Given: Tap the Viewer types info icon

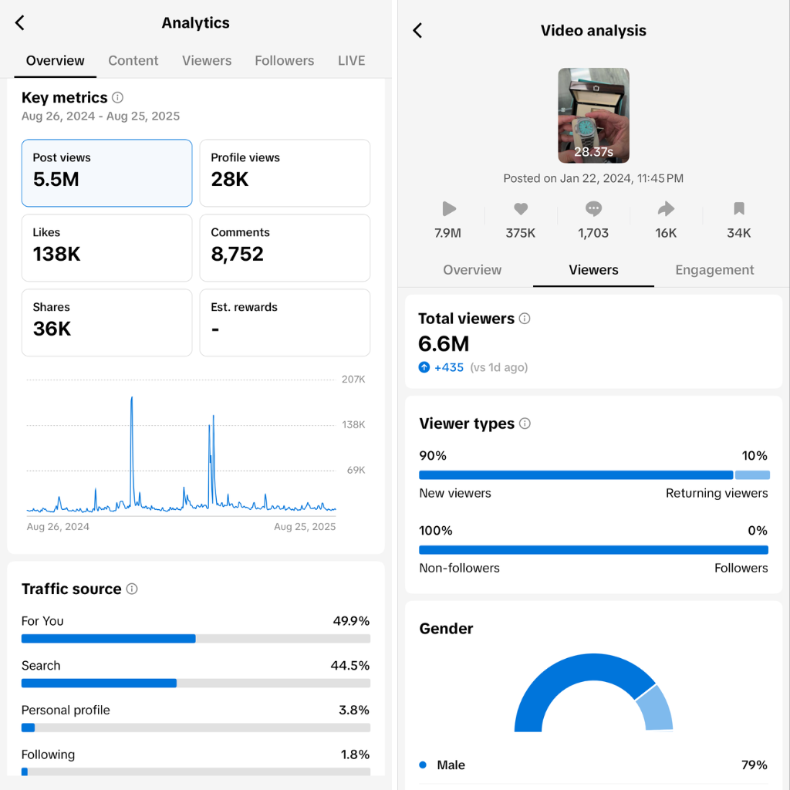Looking at the screenshot, I should tap(525, 424).
